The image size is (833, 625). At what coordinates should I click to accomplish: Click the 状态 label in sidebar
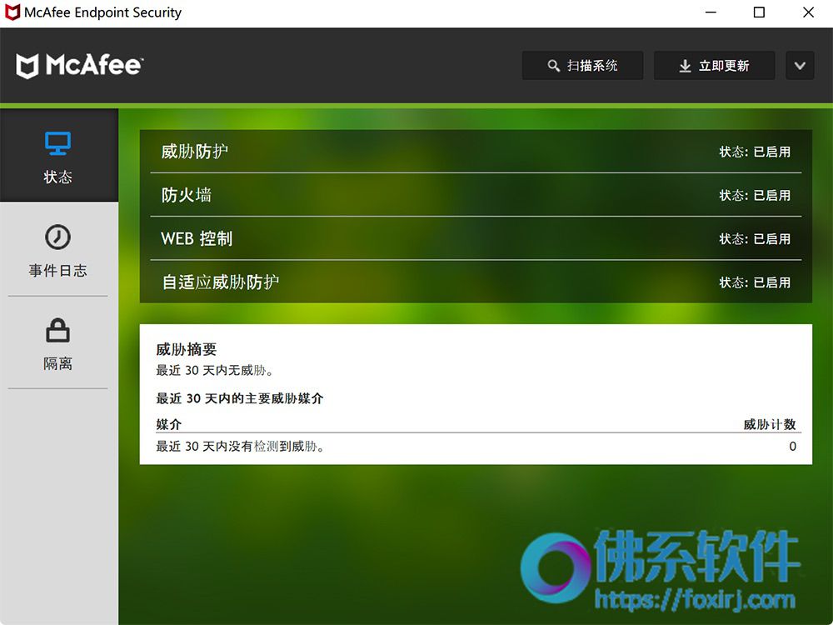[58, 177]
